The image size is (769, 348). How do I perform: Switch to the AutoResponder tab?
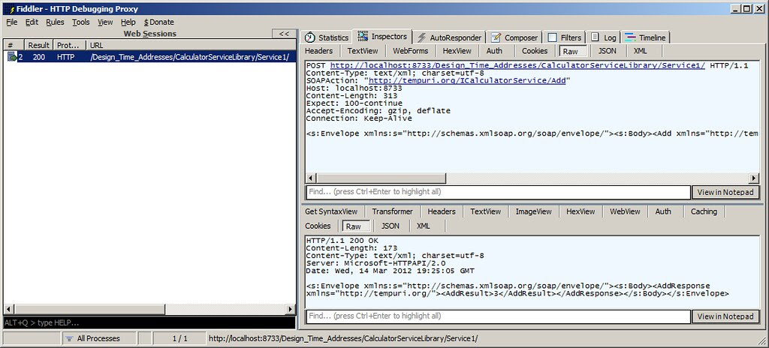tap(450, 37)
